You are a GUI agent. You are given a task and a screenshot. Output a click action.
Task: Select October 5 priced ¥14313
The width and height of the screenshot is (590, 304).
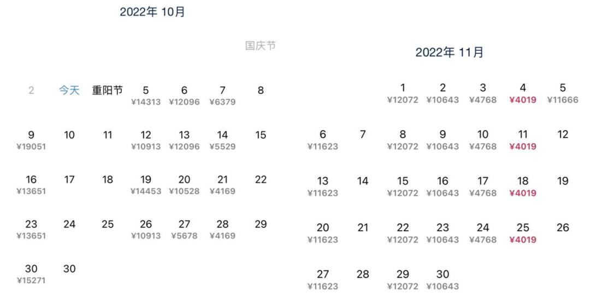[146, 95]
